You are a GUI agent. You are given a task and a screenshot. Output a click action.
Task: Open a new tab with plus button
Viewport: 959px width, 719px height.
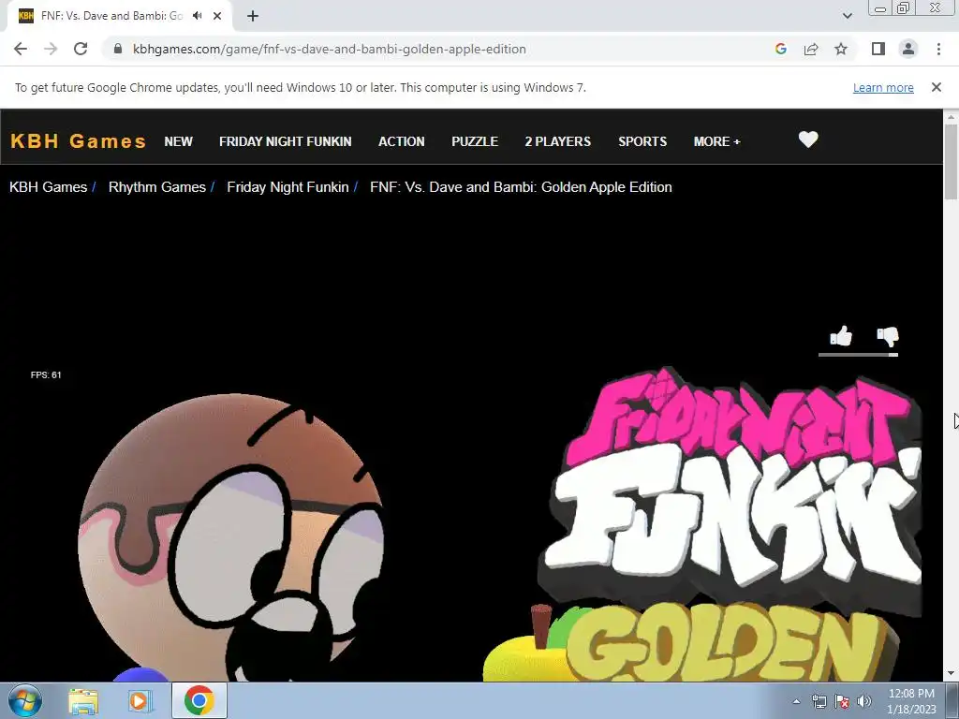(253, 16)
